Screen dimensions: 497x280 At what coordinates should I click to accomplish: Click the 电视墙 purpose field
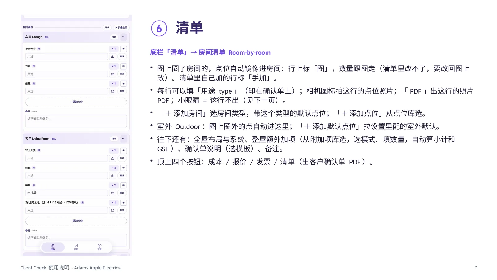[x=66, y=193]
